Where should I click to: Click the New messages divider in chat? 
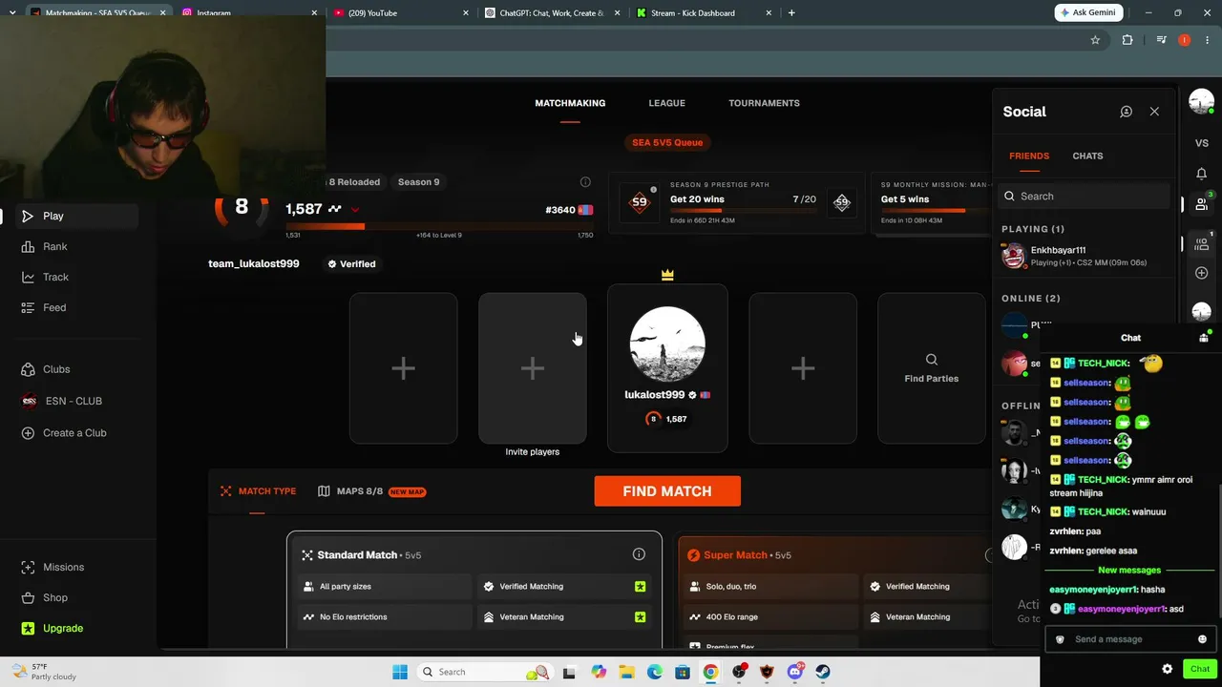pyautogui.click(x=1129, y=570)
